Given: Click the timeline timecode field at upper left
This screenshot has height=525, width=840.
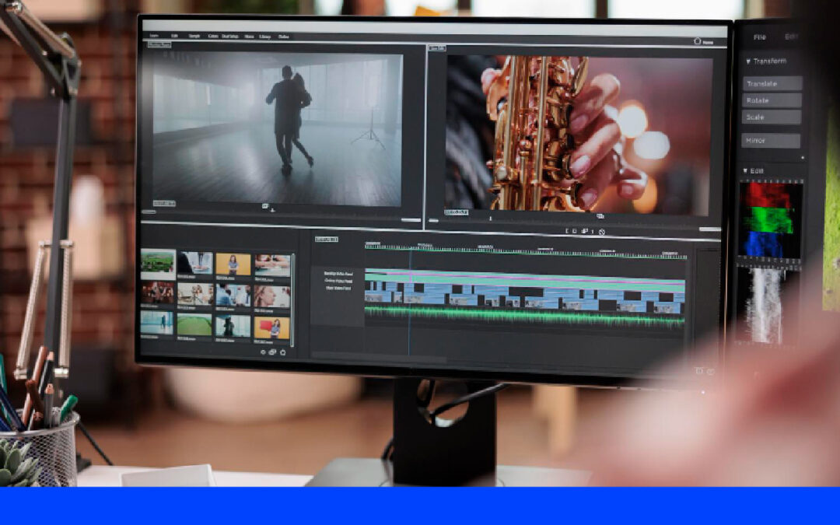Looking at the screenshot, I should 326,240.
